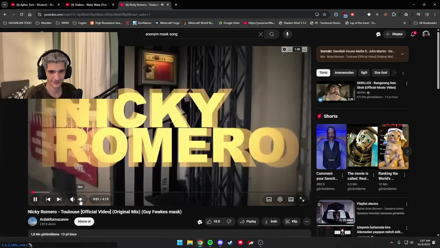Screen dimensions: 440x248
Task: Click the sparkle icon beside the like button
Action: point(200,222)
